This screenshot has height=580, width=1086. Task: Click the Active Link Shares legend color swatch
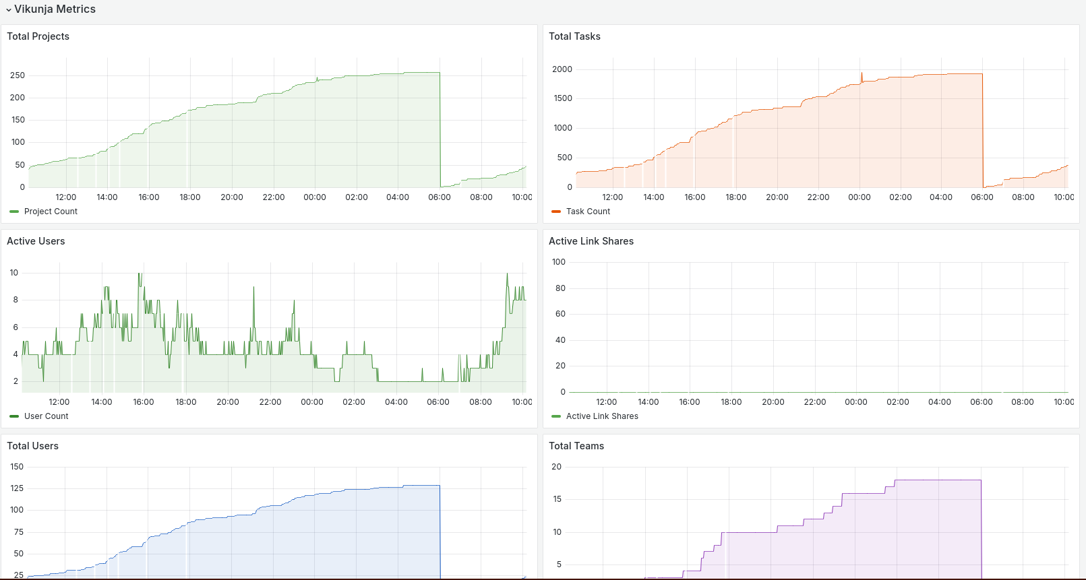tap(556, 416)
